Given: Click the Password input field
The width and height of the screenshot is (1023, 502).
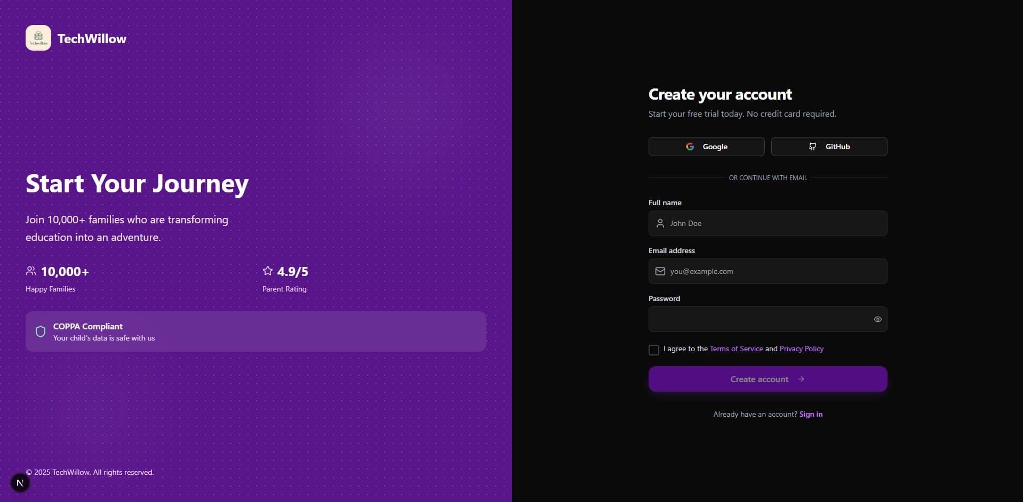Looking at the screenshot, I should (x=757, y=319).
